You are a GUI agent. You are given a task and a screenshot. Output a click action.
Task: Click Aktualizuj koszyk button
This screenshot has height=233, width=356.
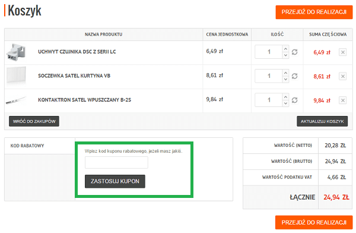322,121
